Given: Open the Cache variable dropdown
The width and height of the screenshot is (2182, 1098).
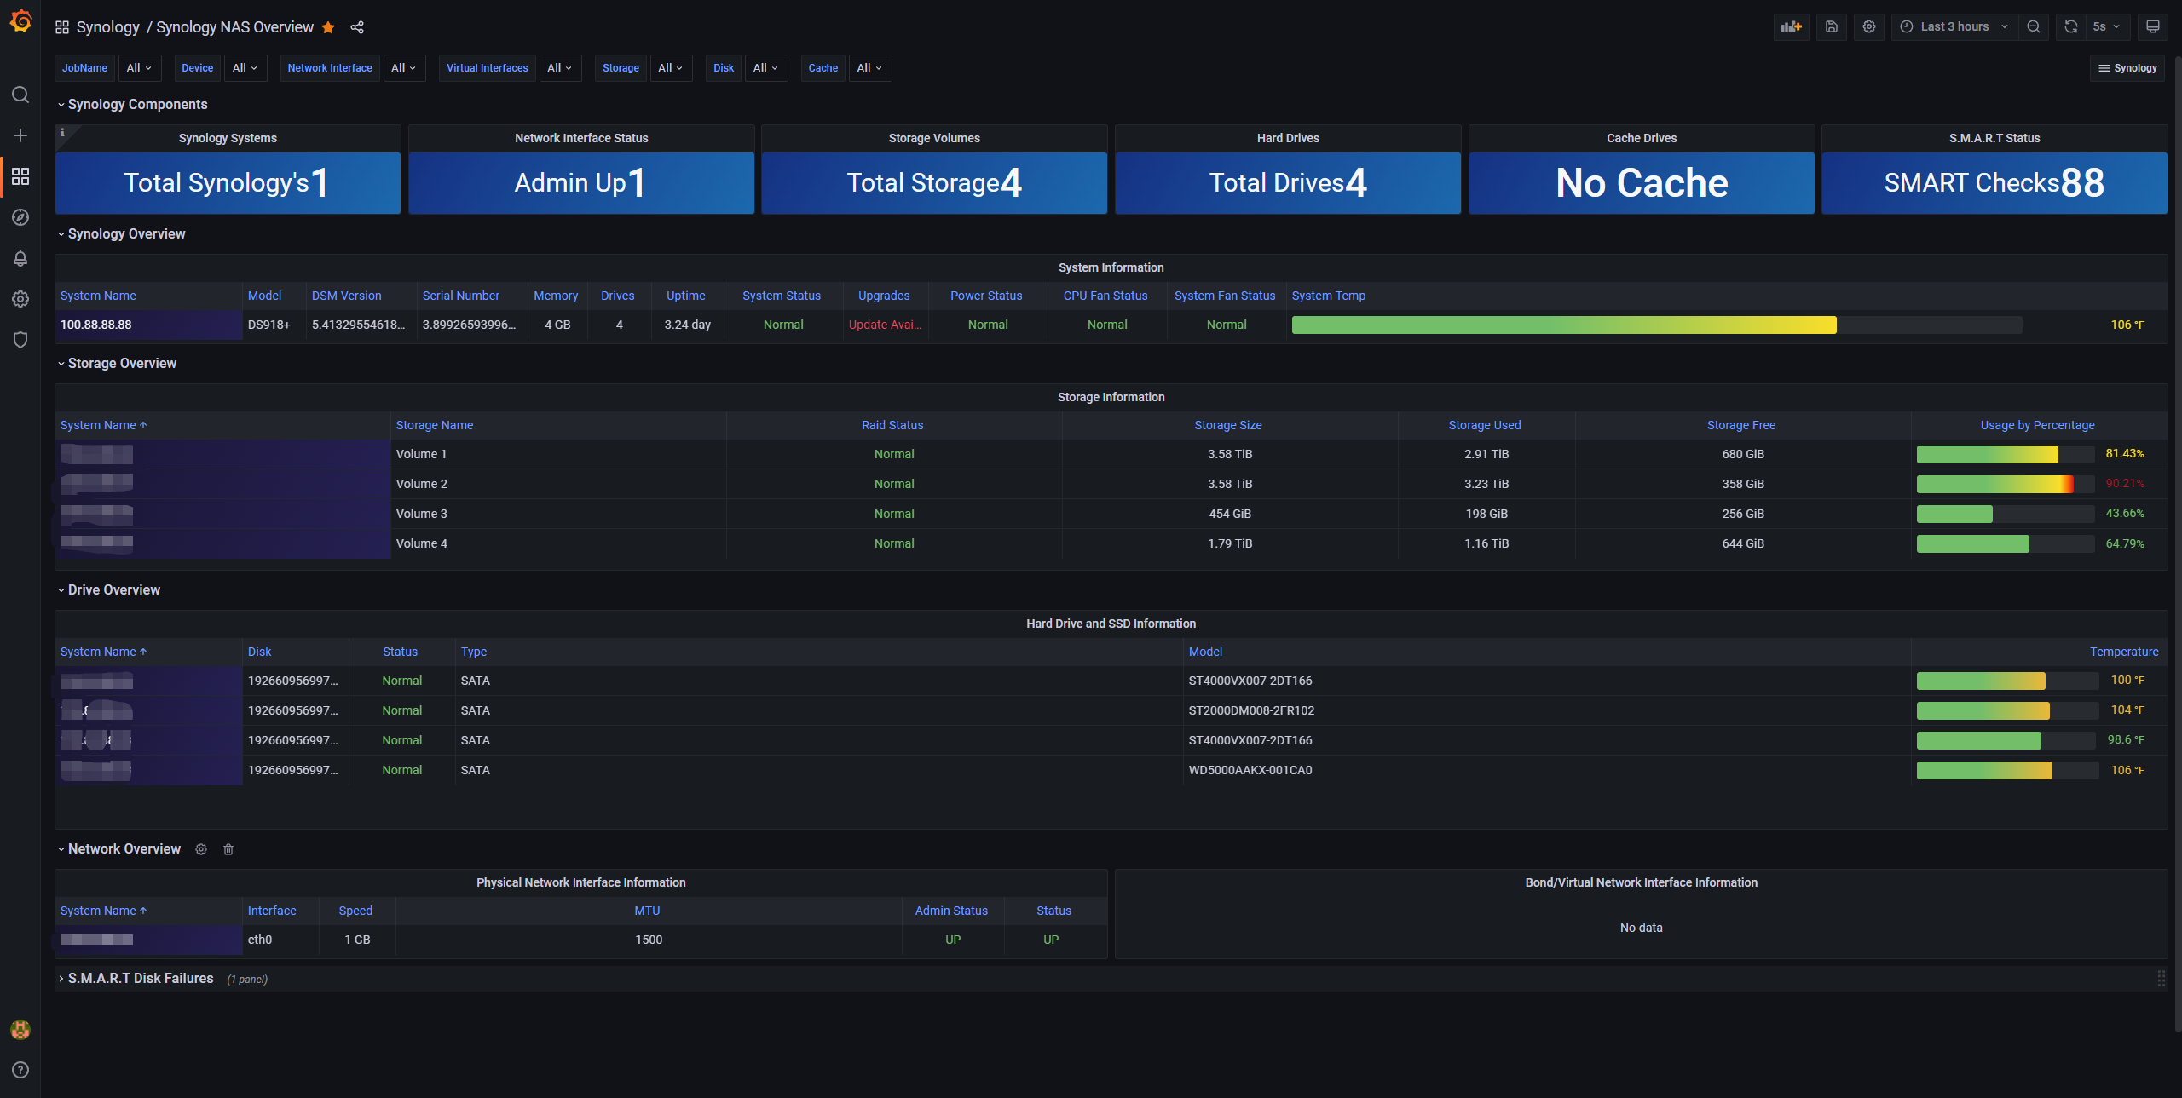Looking at the screenshot, I should [x=869, y=68].
